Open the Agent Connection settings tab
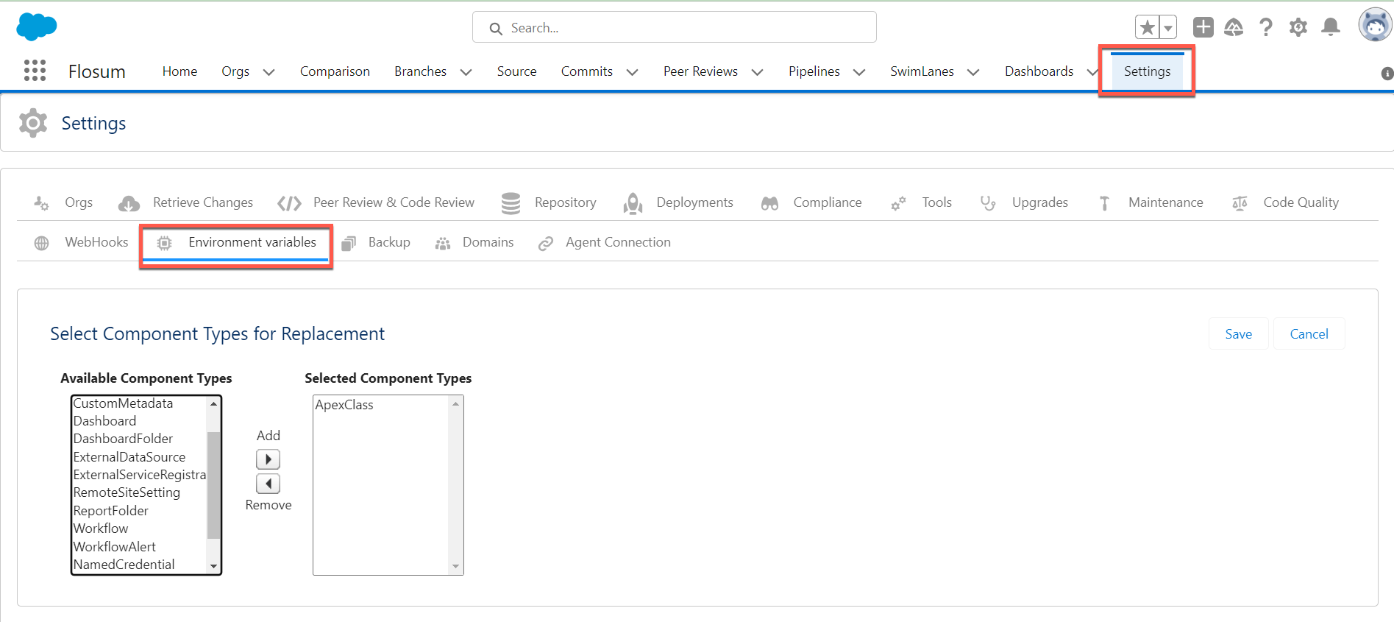Screen dimensions: 1394x622 point(604,242)
